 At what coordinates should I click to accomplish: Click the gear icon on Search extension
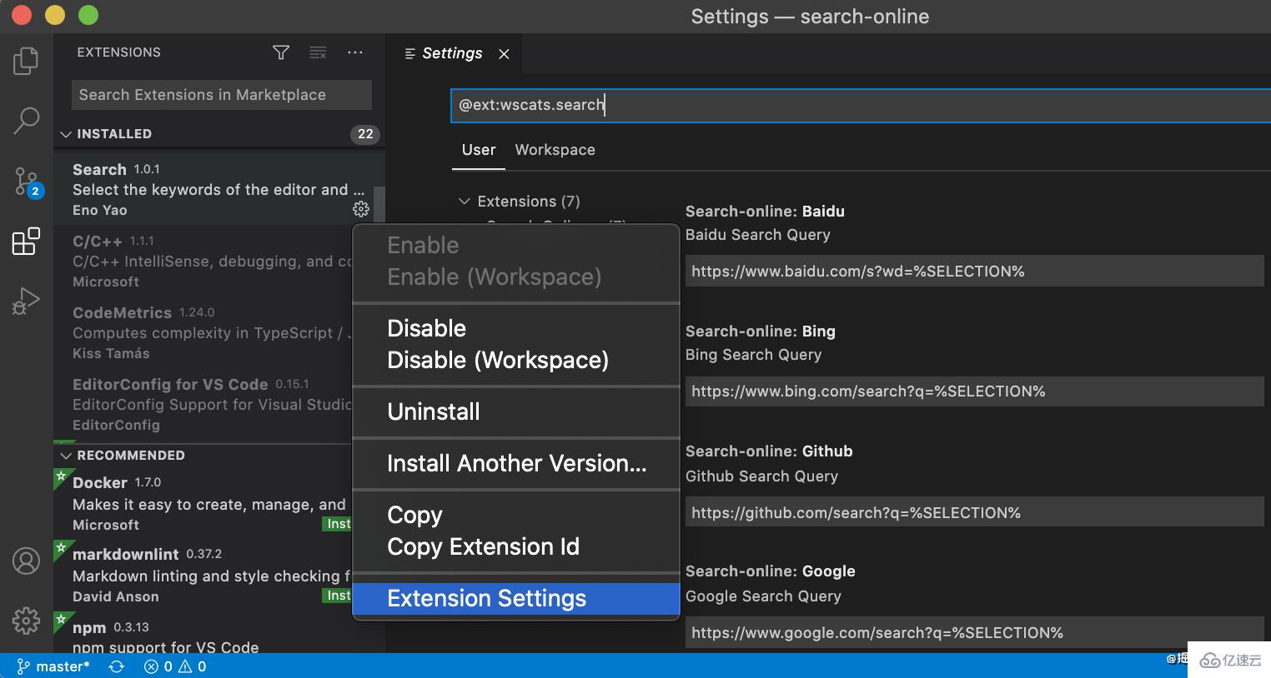pos(361,209)
